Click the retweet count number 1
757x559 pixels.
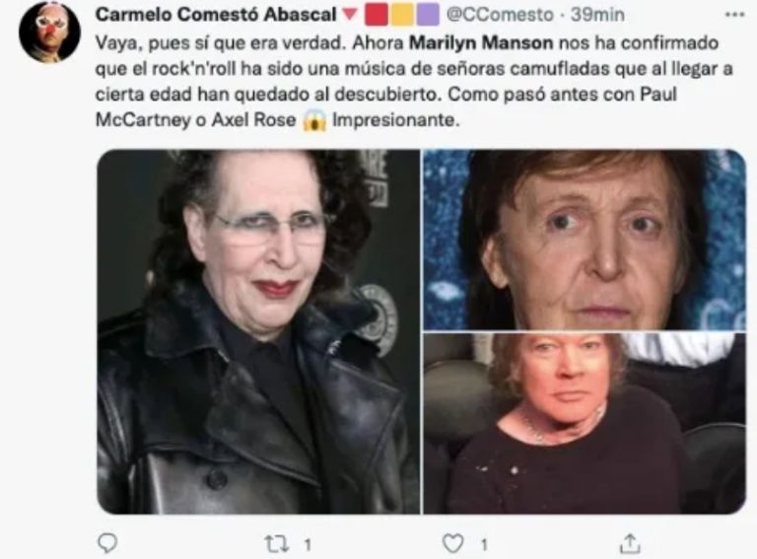308,545
